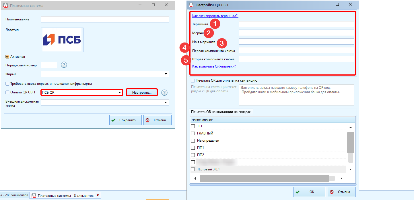Click Сохранить in Платежная система window
The height and width of the screenshot is (200, 414).
pos(125,120)
